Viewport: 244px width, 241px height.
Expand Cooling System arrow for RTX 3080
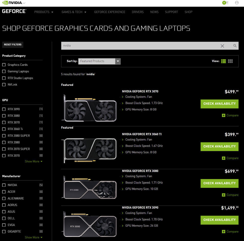123,176
